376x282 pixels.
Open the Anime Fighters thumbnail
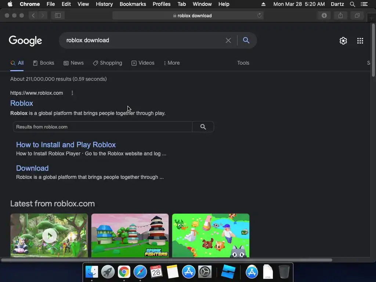tap(130, 235)
